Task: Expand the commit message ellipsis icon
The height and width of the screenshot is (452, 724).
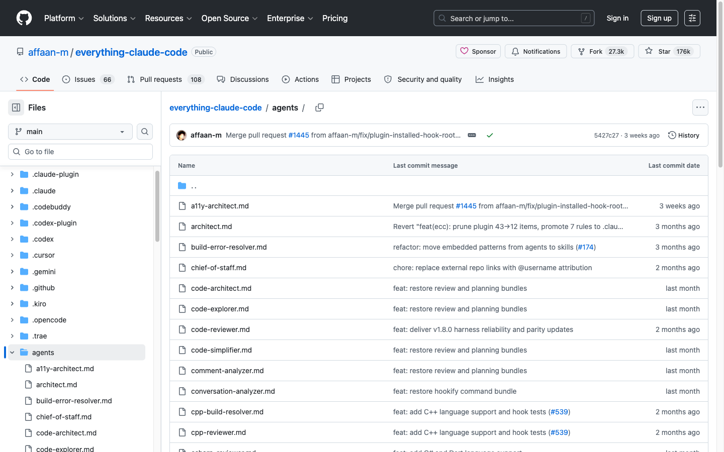Action: click(472, 135)
